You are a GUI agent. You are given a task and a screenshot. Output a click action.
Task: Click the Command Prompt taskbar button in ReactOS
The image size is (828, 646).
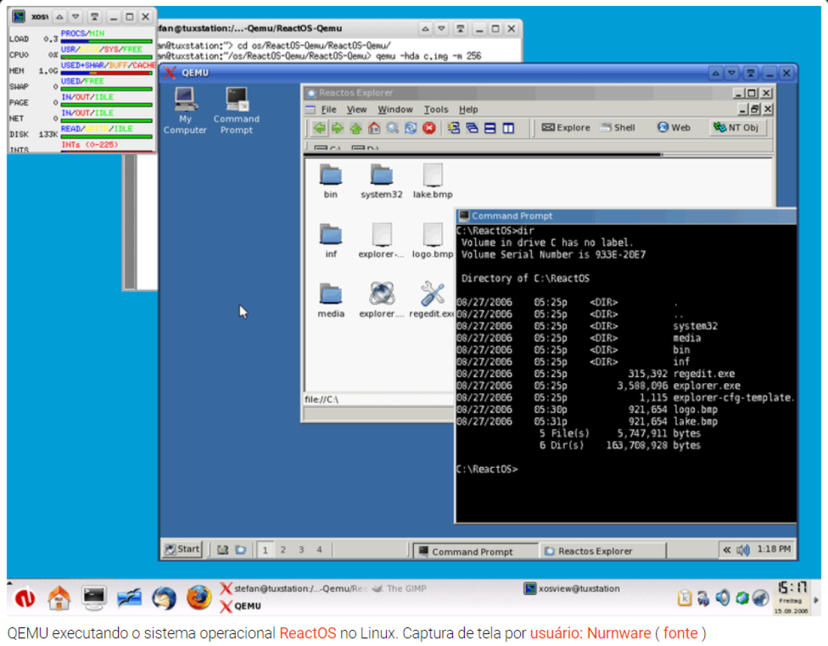pos(476,551)
